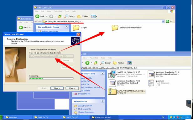Click the extraction directory path field
This screenshot has width=193, height=120.
pyautogui.click(x=51, y=56)
